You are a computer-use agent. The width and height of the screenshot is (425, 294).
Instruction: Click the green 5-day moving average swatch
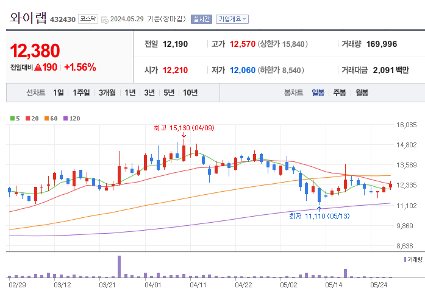click(x=12, y=119)
